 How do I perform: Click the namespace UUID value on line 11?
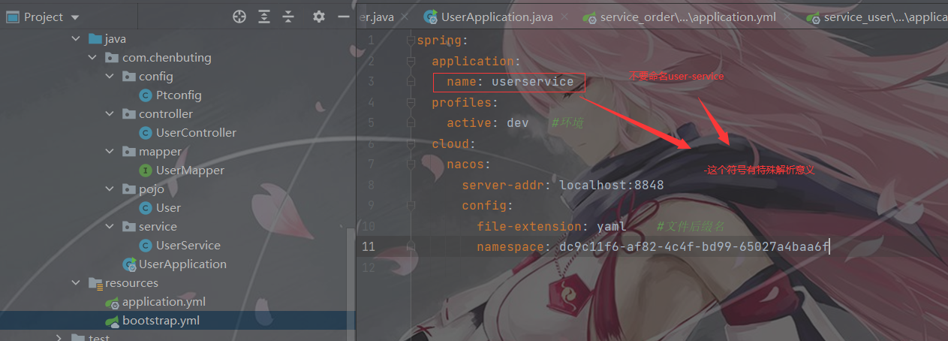coord(694,246)
